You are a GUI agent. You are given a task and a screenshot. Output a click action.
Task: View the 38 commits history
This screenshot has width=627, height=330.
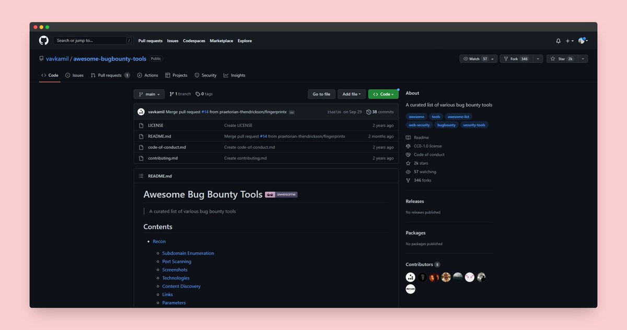(380, 112)
